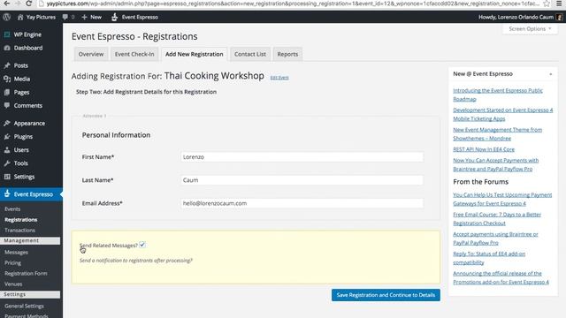Open Registrations submenu item
Image resolution: width=566 pixels, height=318 pixels.
[x=21, y=220]
